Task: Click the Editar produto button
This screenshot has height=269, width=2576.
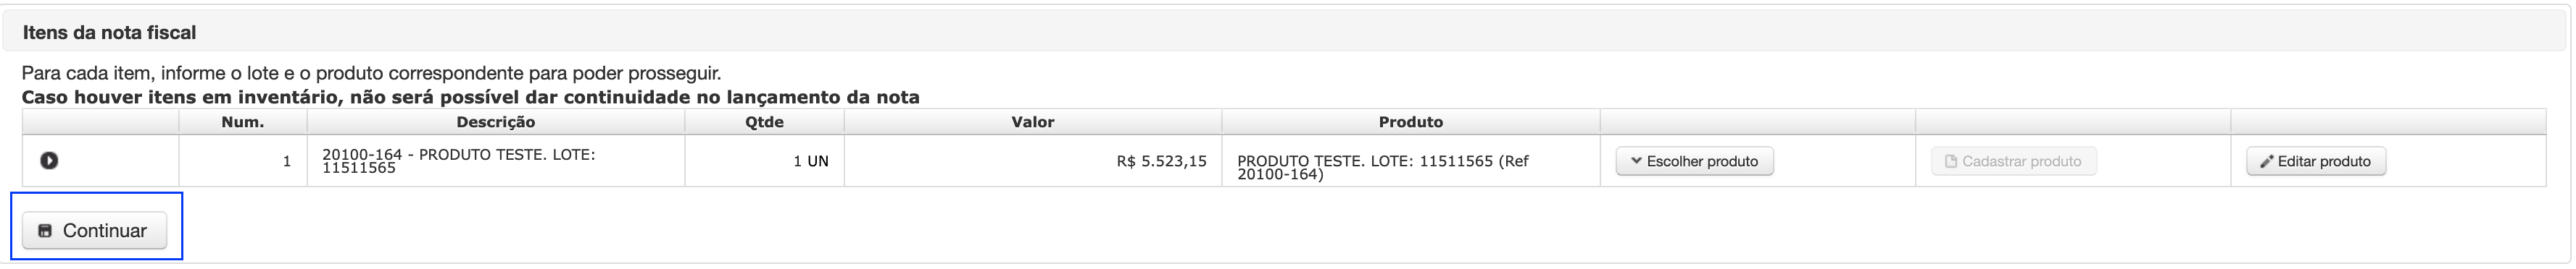Action: click(x=2316, y=161)
